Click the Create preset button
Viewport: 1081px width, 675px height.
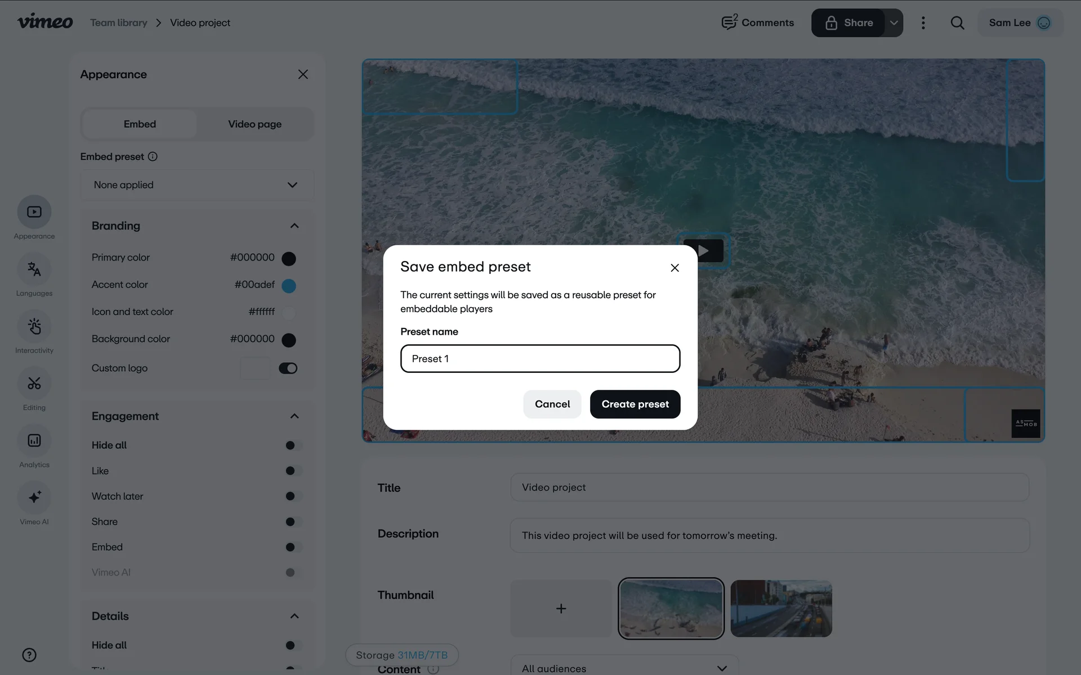635,404
